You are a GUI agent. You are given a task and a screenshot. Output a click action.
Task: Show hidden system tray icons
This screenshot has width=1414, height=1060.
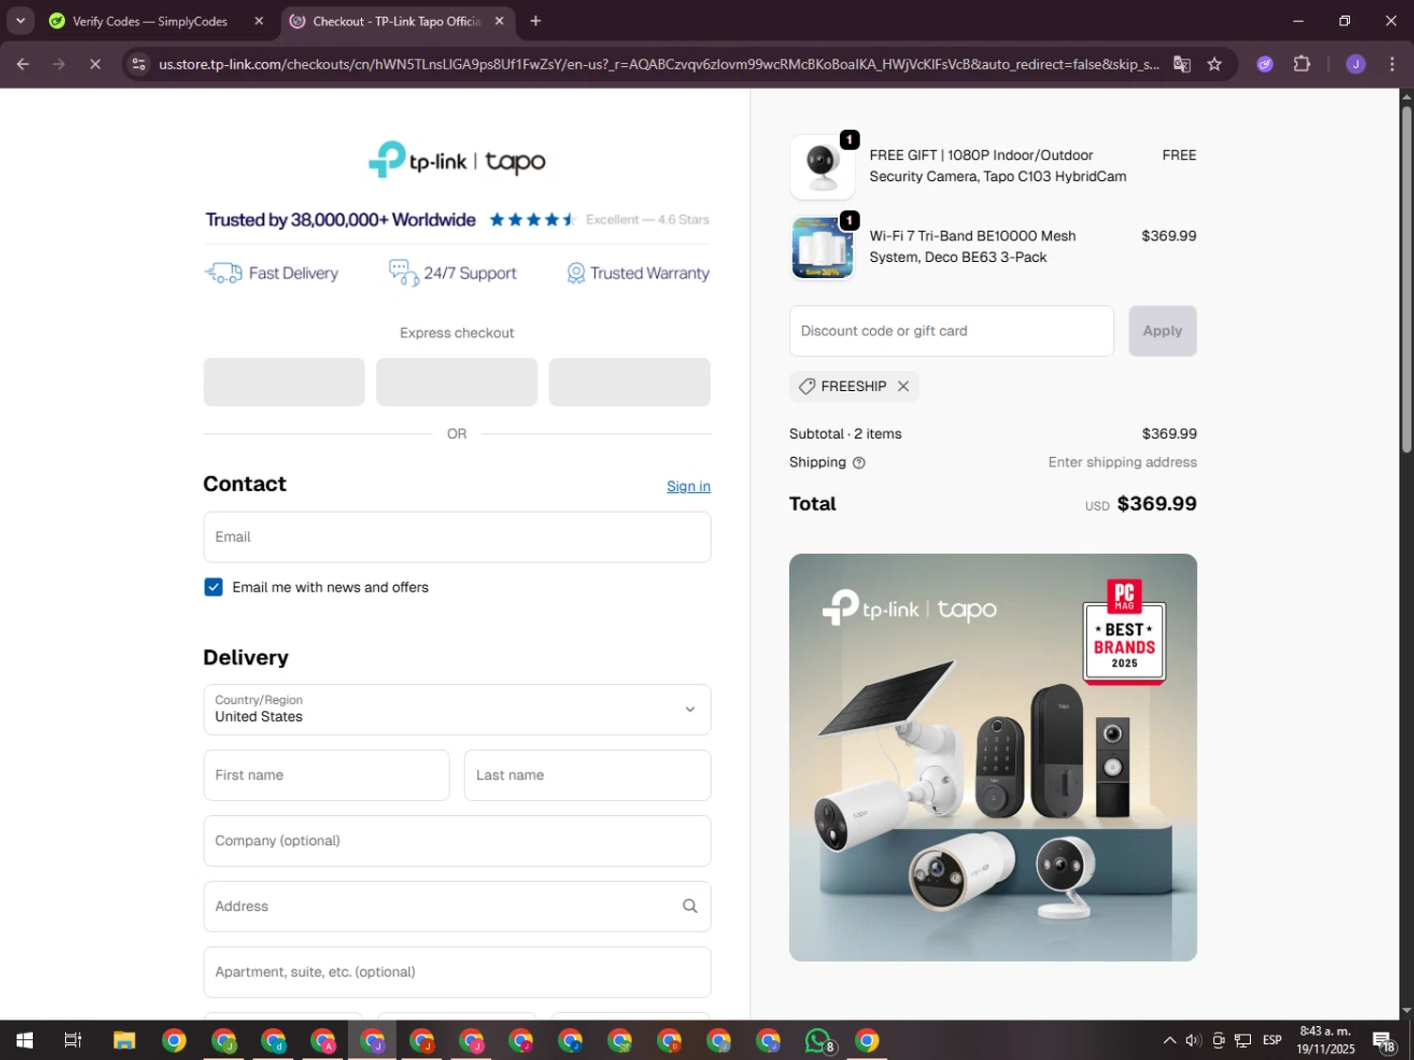point(1170,1040)
